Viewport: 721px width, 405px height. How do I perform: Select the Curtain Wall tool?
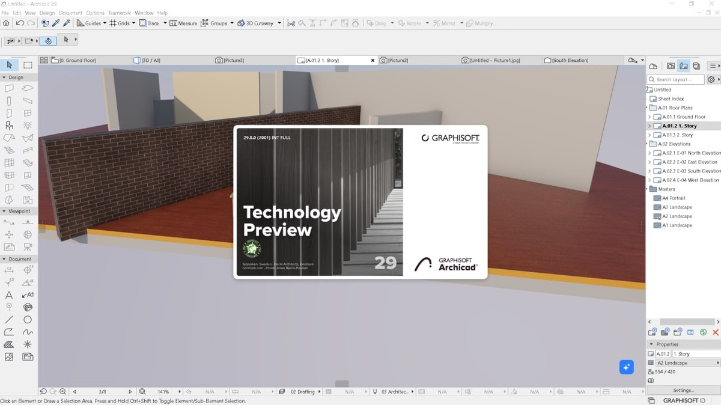pyautogui.click(x=9, y=163)
